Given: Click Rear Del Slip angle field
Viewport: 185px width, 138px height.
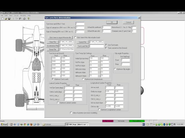Looking at the screenshot, I should point(125,64).
